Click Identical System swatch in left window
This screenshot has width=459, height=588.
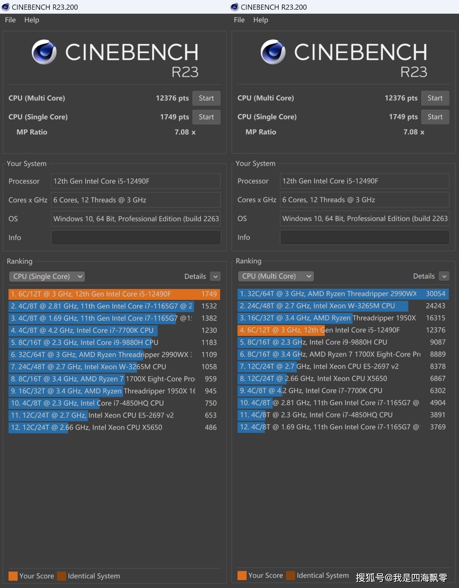(62, 576)
